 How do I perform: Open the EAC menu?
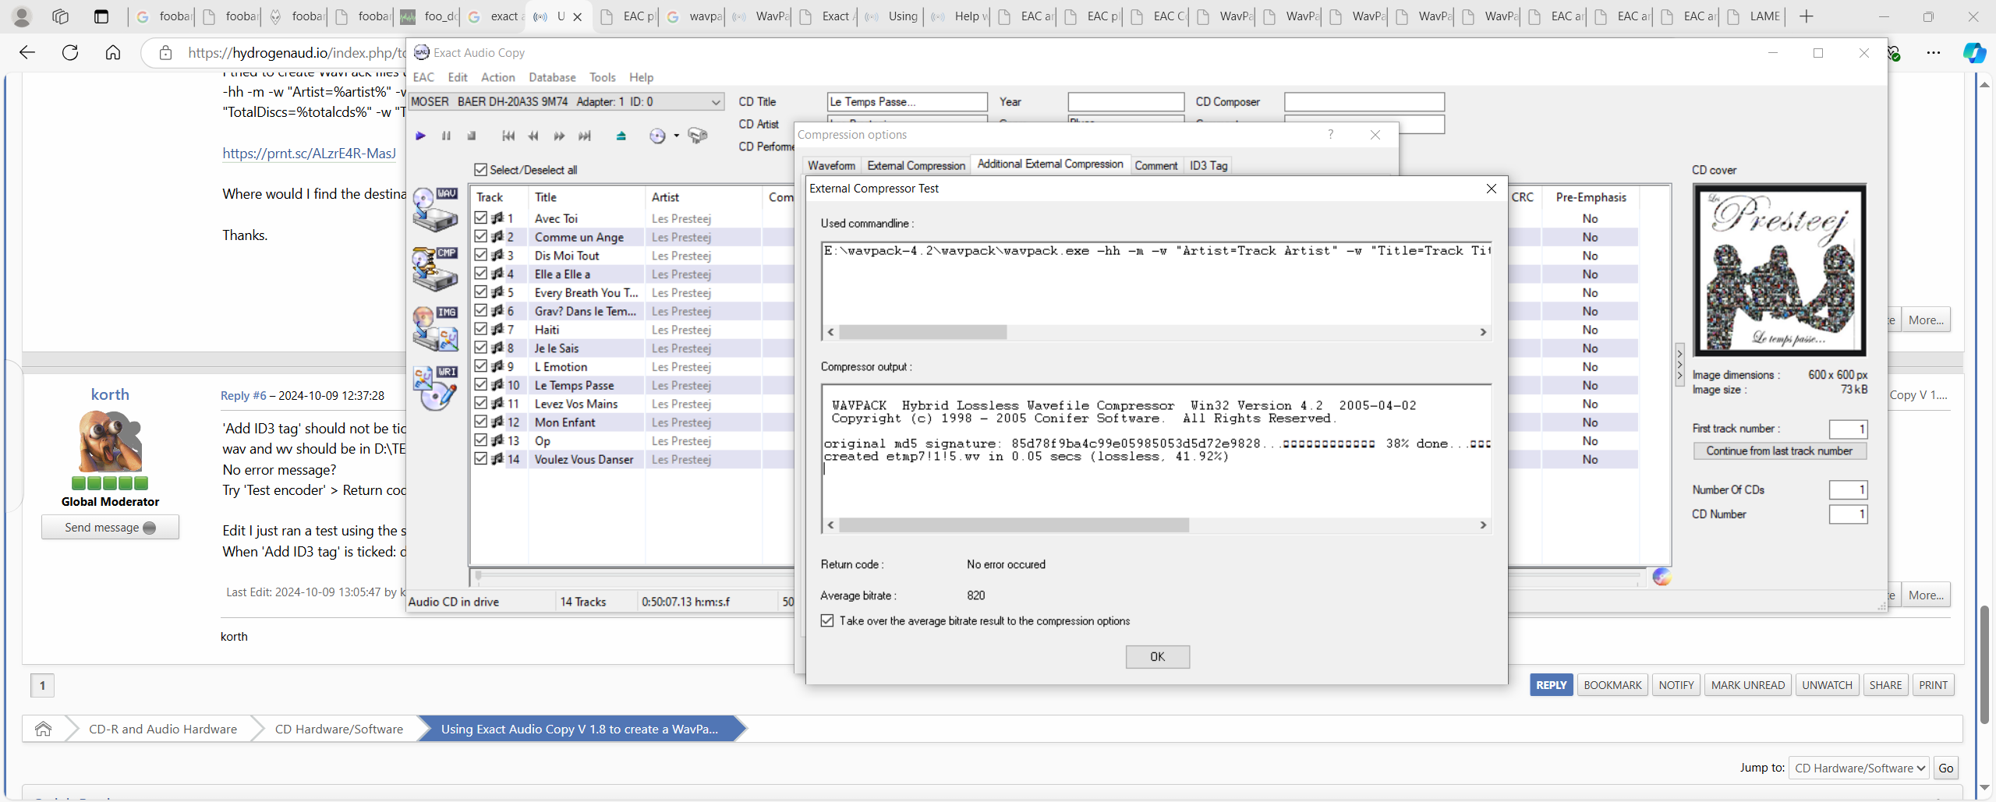(x=423, y=77)
